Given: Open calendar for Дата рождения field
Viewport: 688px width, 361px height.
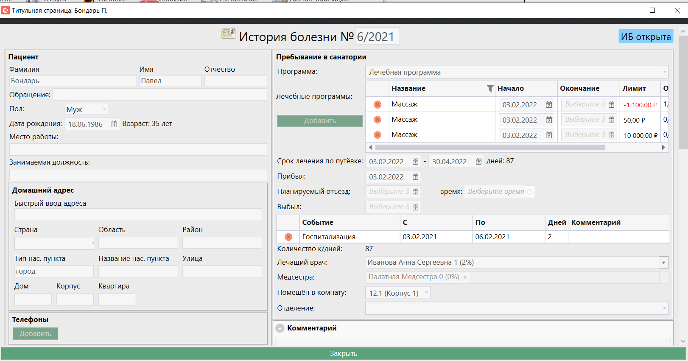Looking at the screenshot, I should click(x=114, y=124).
